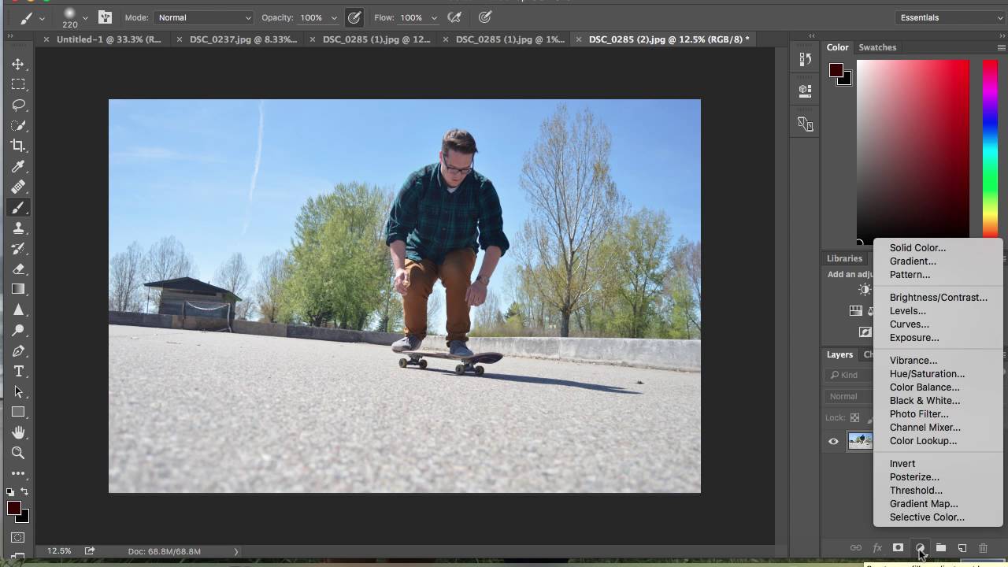Select the Crop tool
Viewport: 1008px width, 567px height.
(x=18, y=146)
